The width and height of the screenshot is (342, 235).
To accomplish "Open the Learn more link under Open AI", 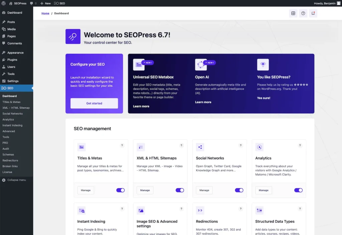I will (x=203, y=102).
